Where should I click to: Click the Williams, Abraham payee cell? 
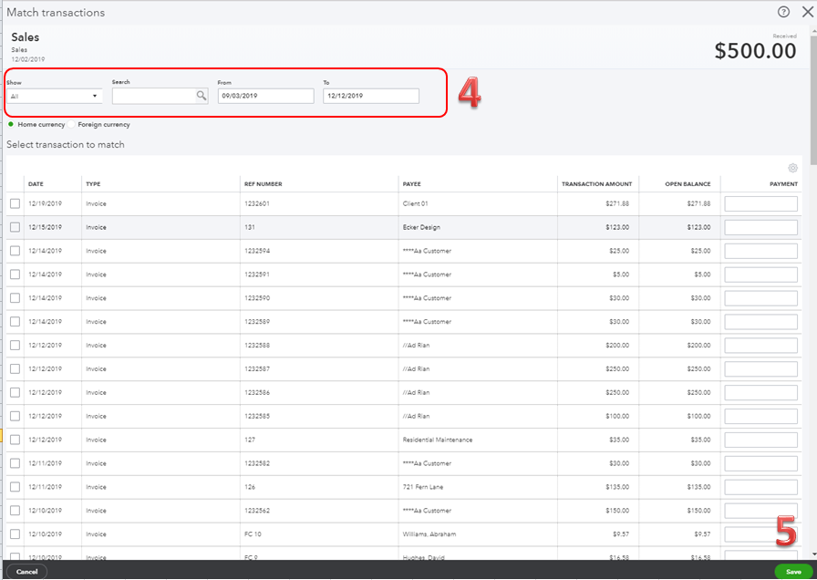click(429, 534)
